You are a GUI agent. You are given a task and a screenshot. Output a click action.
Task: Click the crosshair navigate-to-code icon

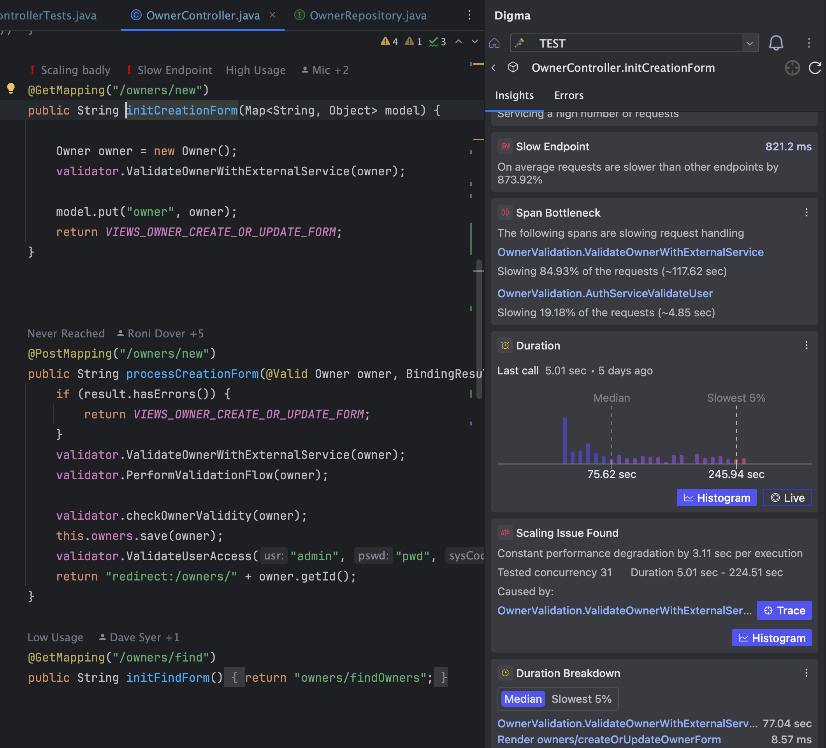[792, 68]
